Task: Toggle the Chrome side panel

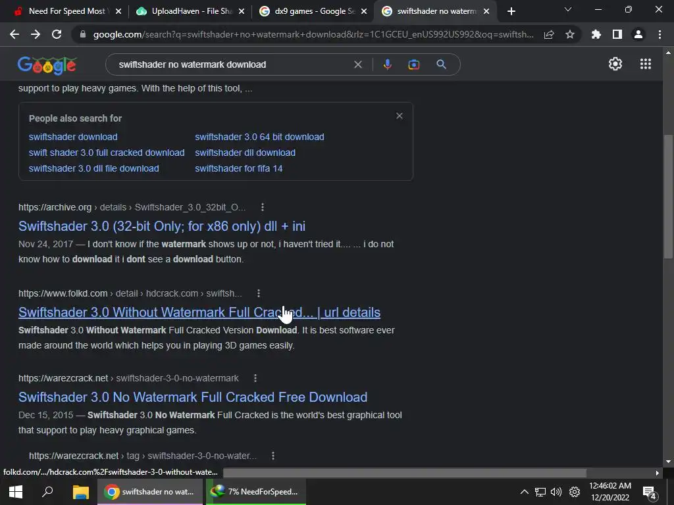Action: pos(617,34)
